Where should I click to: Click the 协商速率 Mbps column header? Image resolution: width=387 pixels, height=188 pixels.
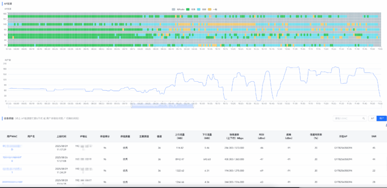click(235, 136)
